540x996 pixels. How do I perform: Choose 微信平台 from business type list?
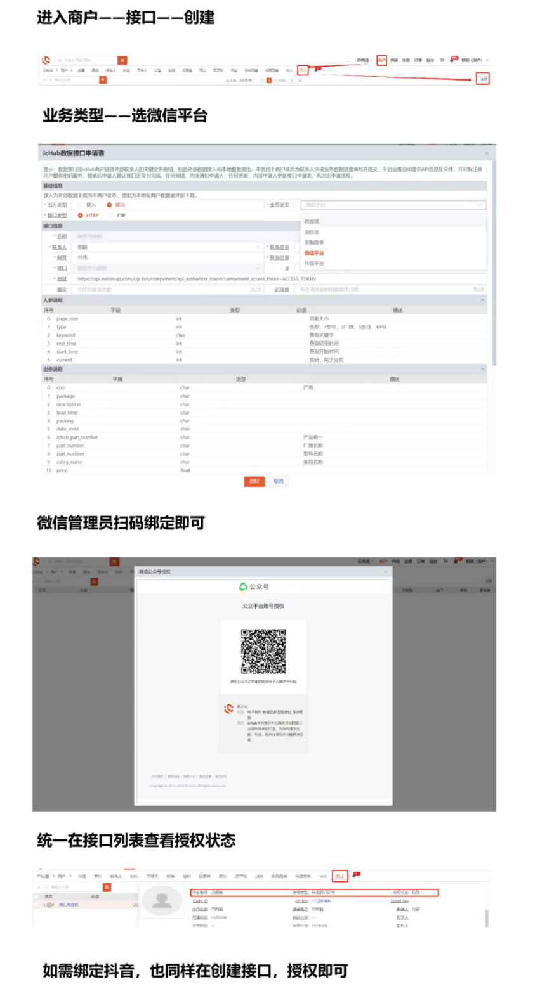(x=393, y=253)
